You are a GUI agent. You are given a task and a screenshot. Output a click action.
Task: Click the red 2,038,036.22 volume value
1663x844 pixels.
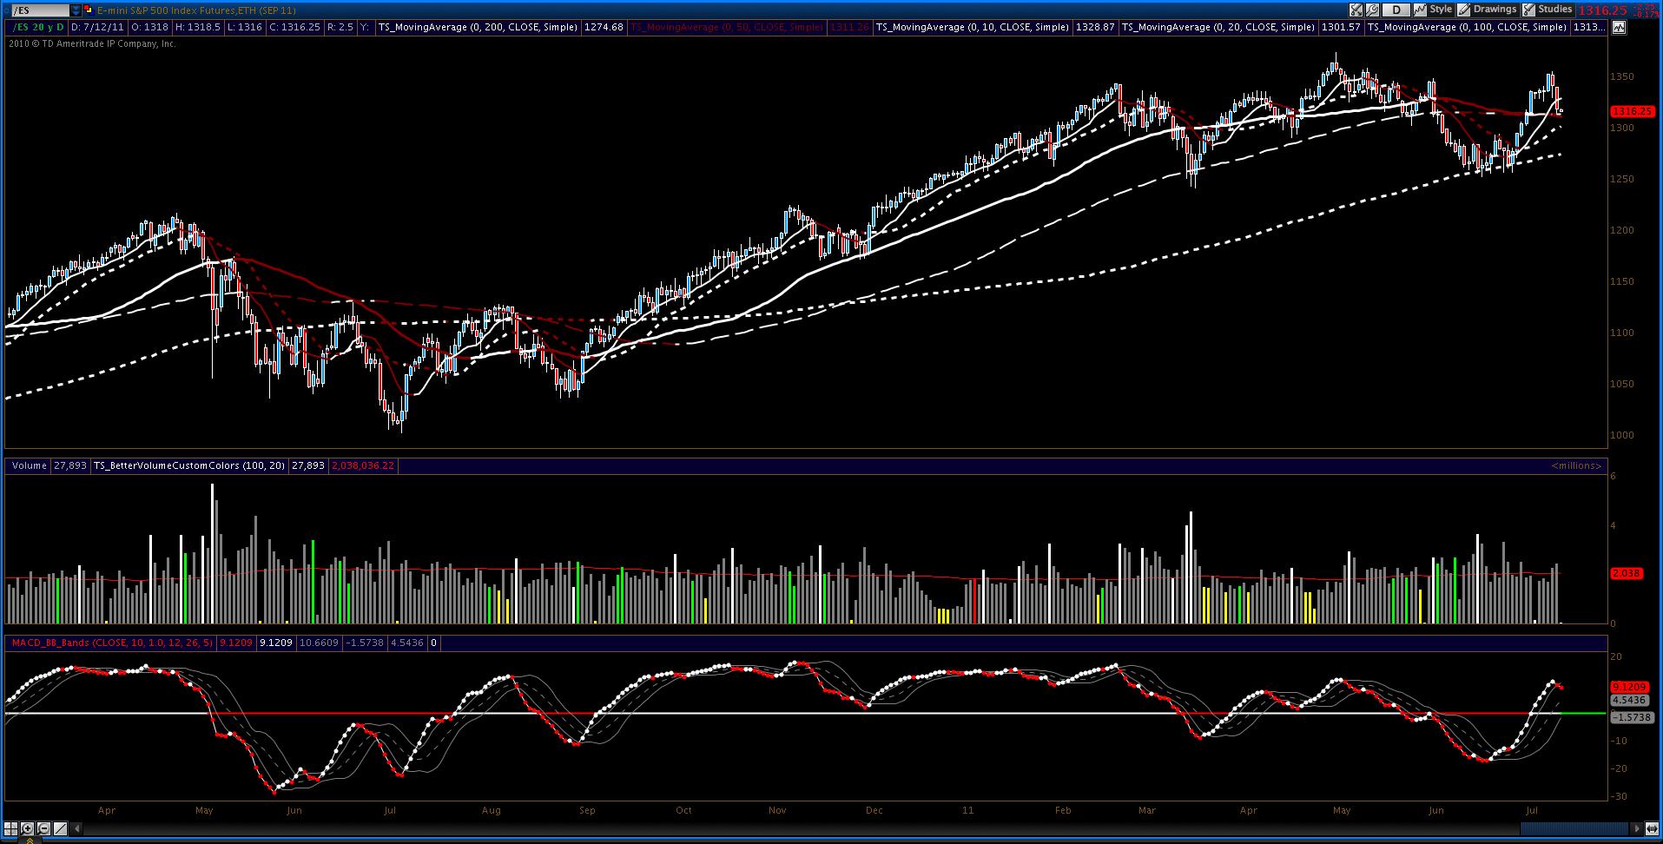click(x=363, y=465)
